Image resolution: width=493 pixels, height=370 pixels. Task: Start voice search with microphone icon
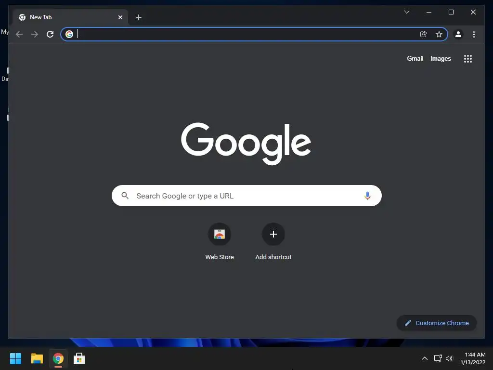[x=367, y=196]
